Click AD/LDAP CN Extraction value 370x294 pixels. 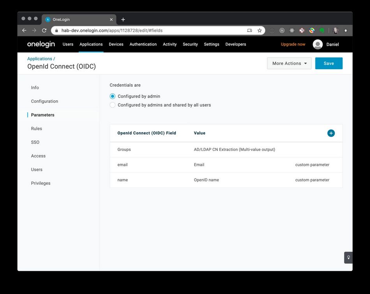point(234,150)
